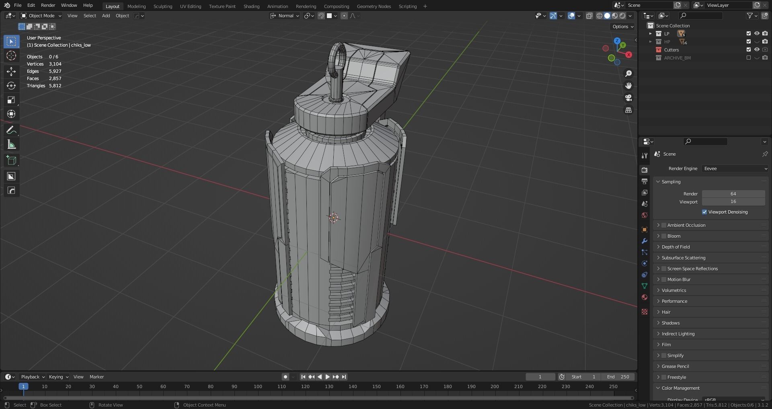Enable the ARCHIVE_BM collection checkbox
The image size is (772, 409).
tap(748, 58)
